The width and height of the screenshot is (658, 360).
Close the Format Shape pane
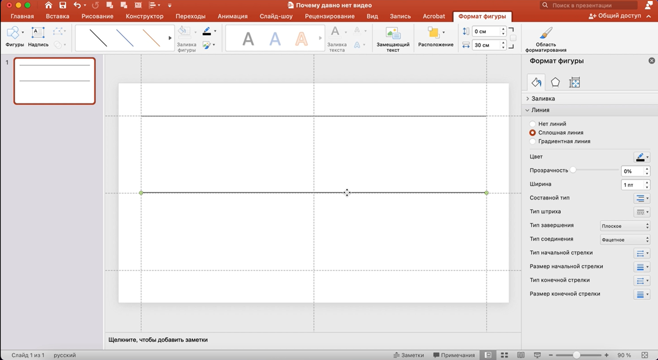tap(651, 61)
